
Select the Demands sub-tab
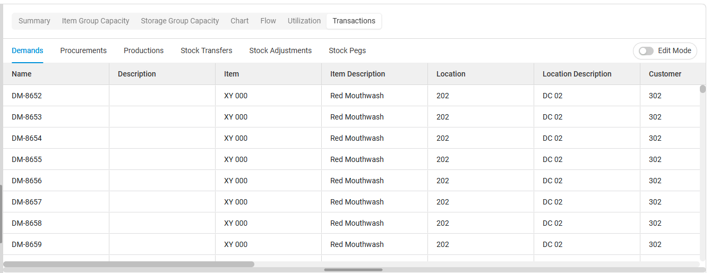point(28,51)
